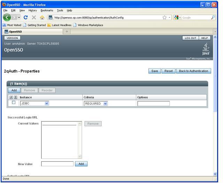Open the Help menu
Viewport: 223px width, 183px height.
[69, 10]
